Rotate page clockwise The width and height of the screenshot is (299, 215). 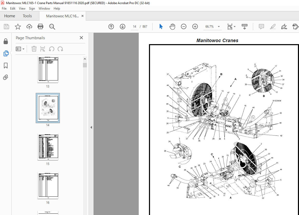pyautogui.click(x=60, y=49)
